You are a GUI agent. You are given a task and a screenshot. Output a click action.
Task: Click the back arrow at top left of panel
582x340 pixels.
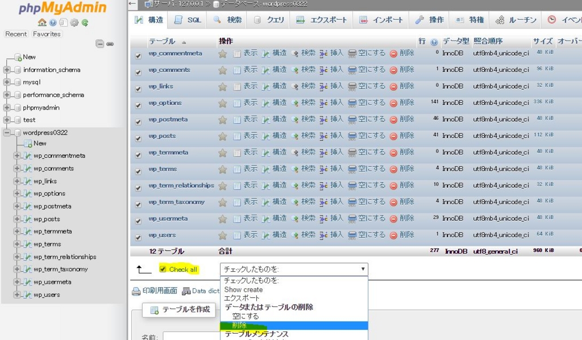click(x=132, y=4)
